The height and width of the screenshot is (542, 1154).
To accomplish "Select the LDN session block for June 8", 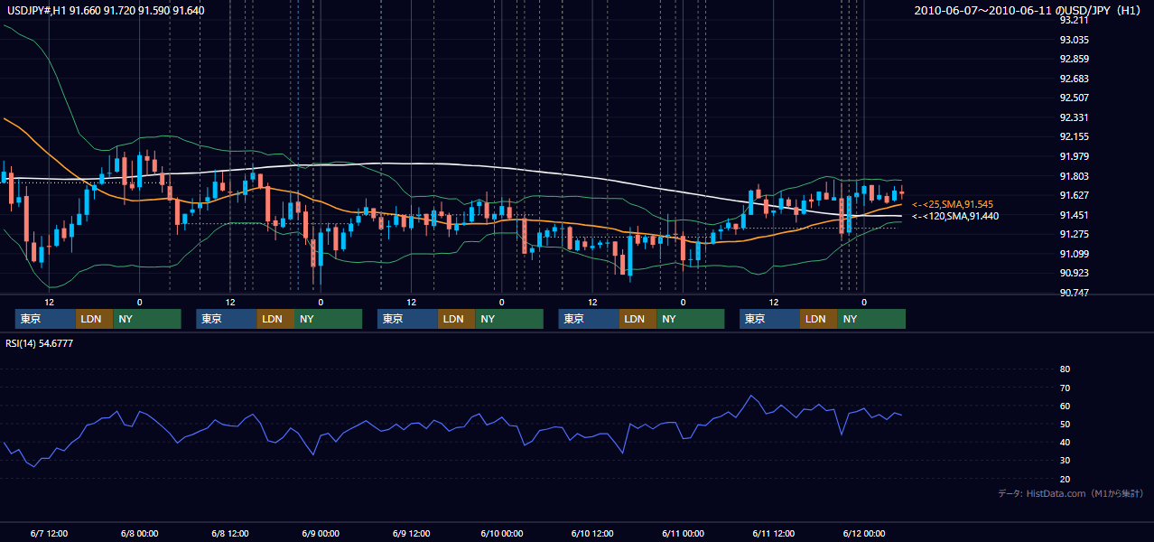I will [x=275, y=319].
